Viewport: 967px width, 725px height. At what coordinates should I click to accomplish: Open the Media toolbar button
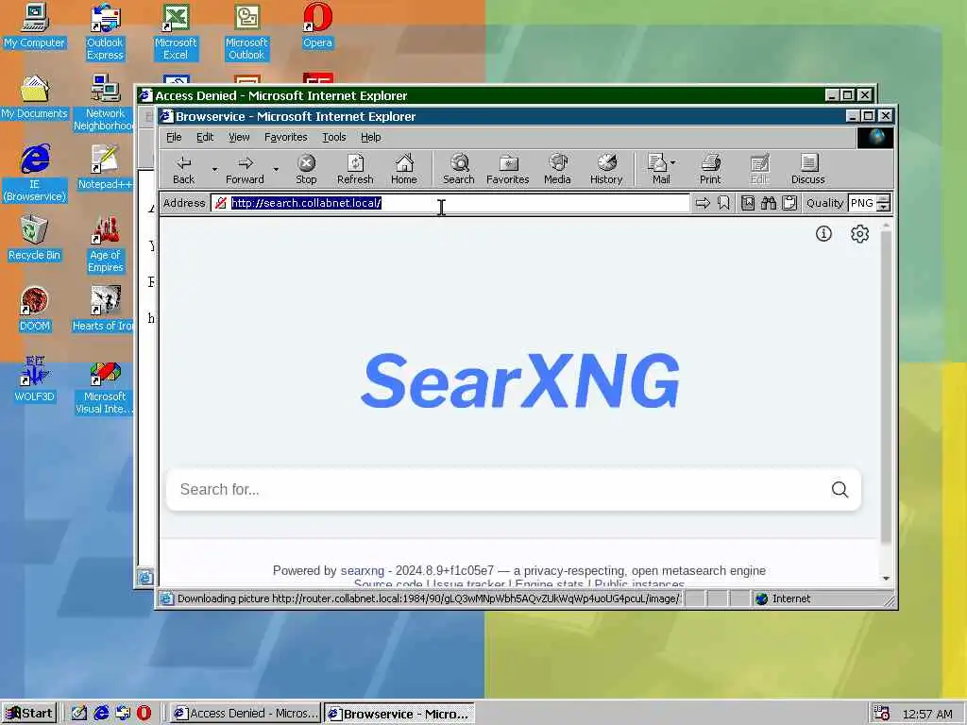point(557,169)
